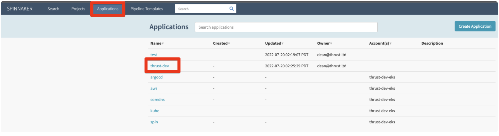Sort table by Updated column arrow
499x136 pixels.
pos(283,44)
